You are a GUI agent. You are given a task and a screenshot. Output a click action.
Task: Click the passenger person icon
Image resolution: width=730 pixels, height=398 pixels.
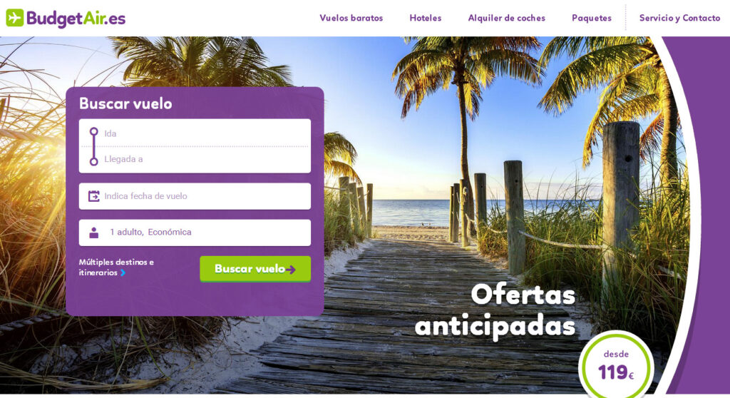pos(93,233)
